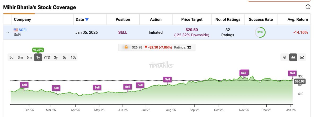Select the 10y time range

point(73,57)
